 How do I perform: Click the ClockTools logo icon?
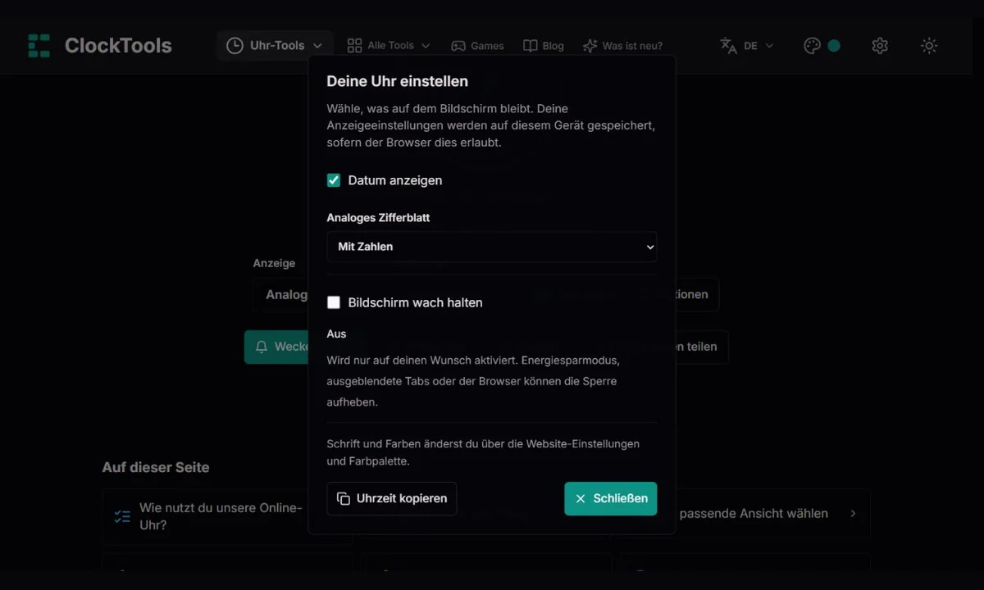(x=39, y=45)
